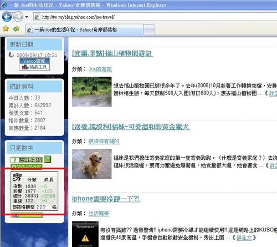Image resolution: width=277 pixels, height=247 pixels.
Task: Click the Add to Favorites star icon
Action: pyautogui.click(x=17, y=29)
